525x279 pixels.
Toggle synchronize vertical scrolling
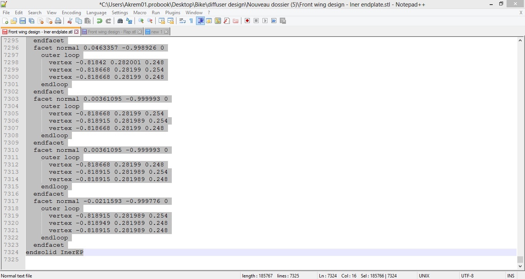coord(162,21)
